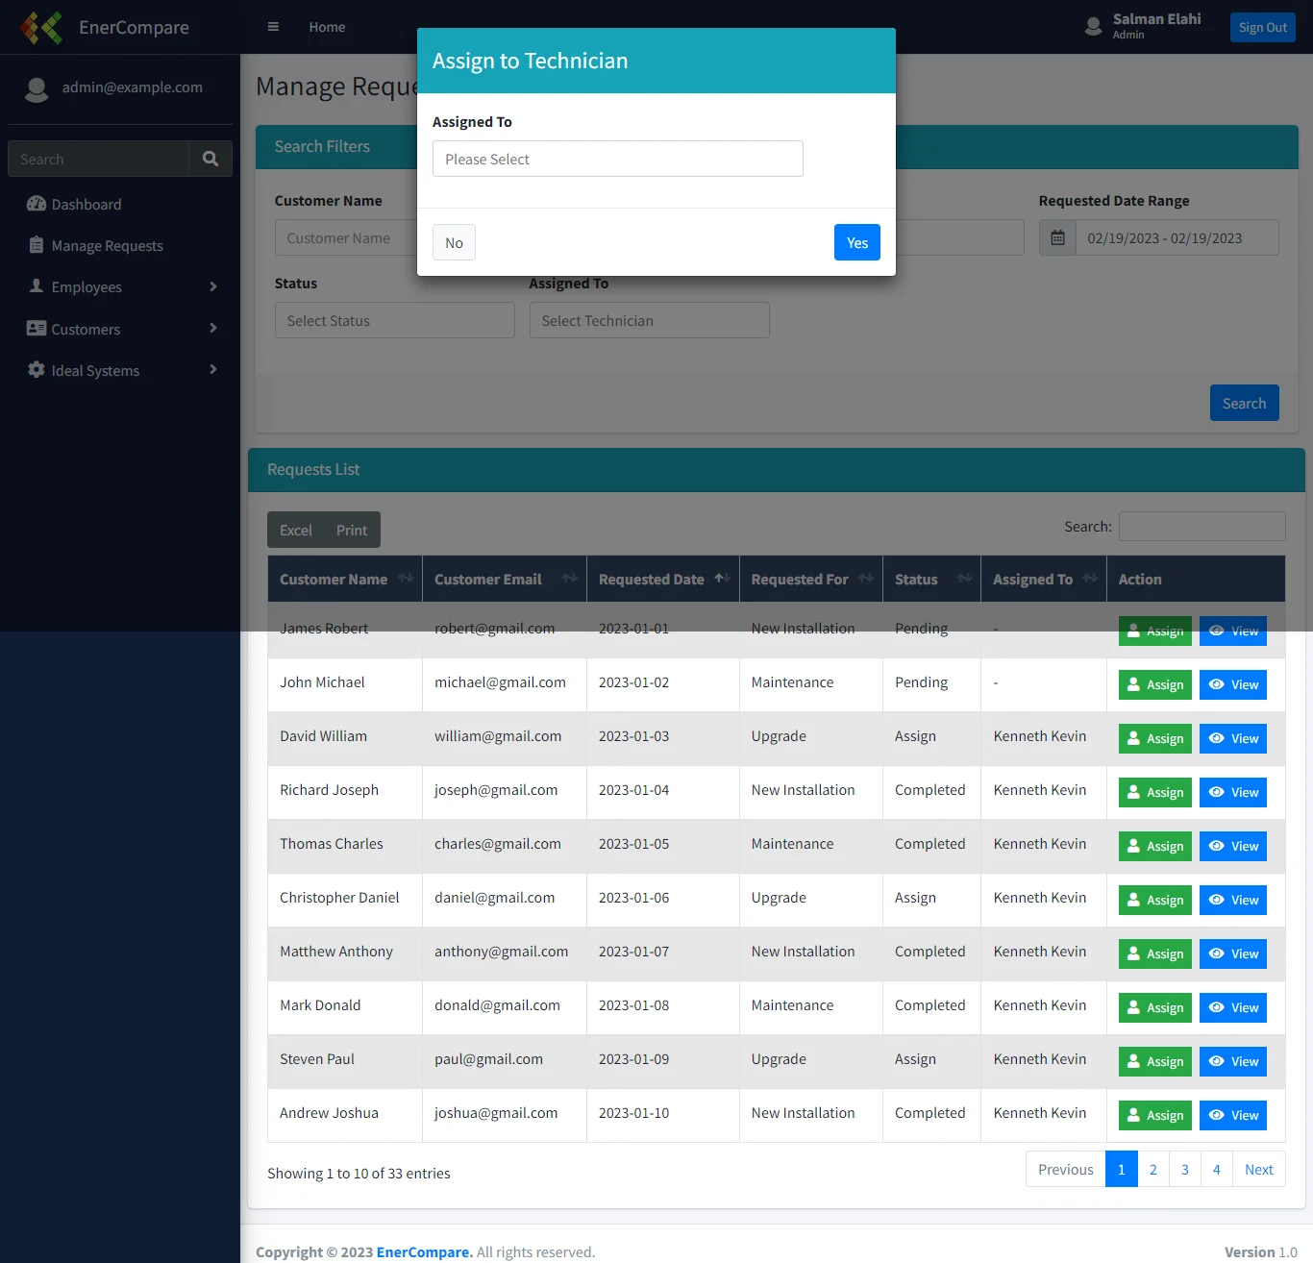
Task: Open the Assigned To Please Select dropdown
Action: (617, 159)
